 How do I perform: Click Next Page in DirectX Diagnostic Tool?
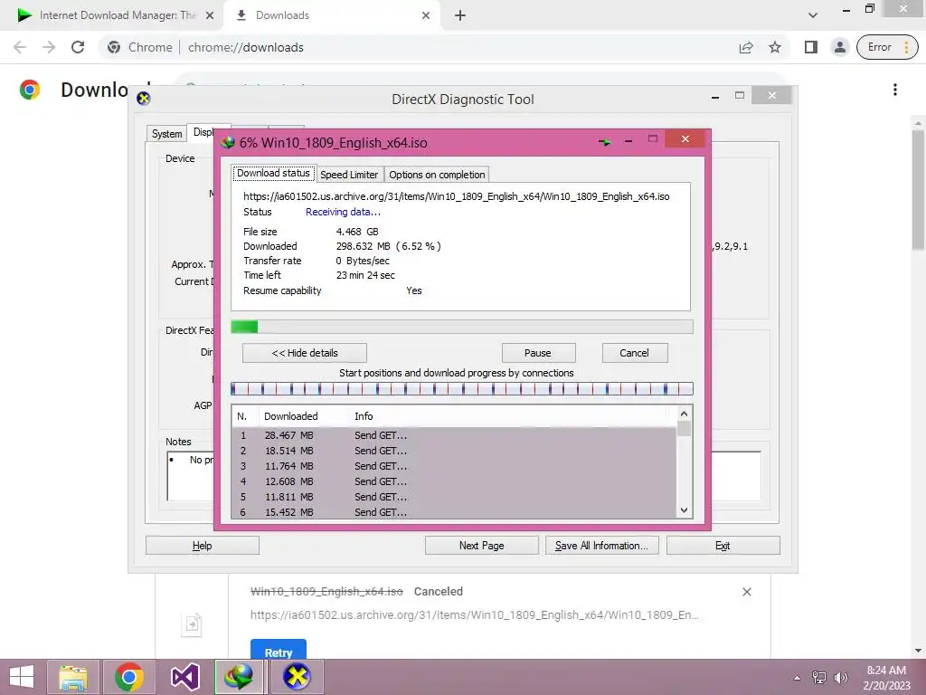(x=481, y=546)
